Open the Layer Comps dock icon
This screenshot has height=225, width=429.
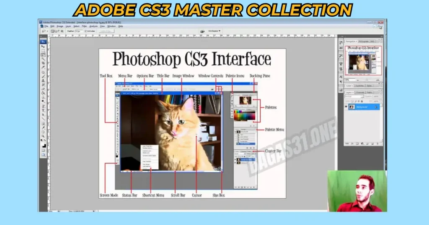[x=341, y=89]
